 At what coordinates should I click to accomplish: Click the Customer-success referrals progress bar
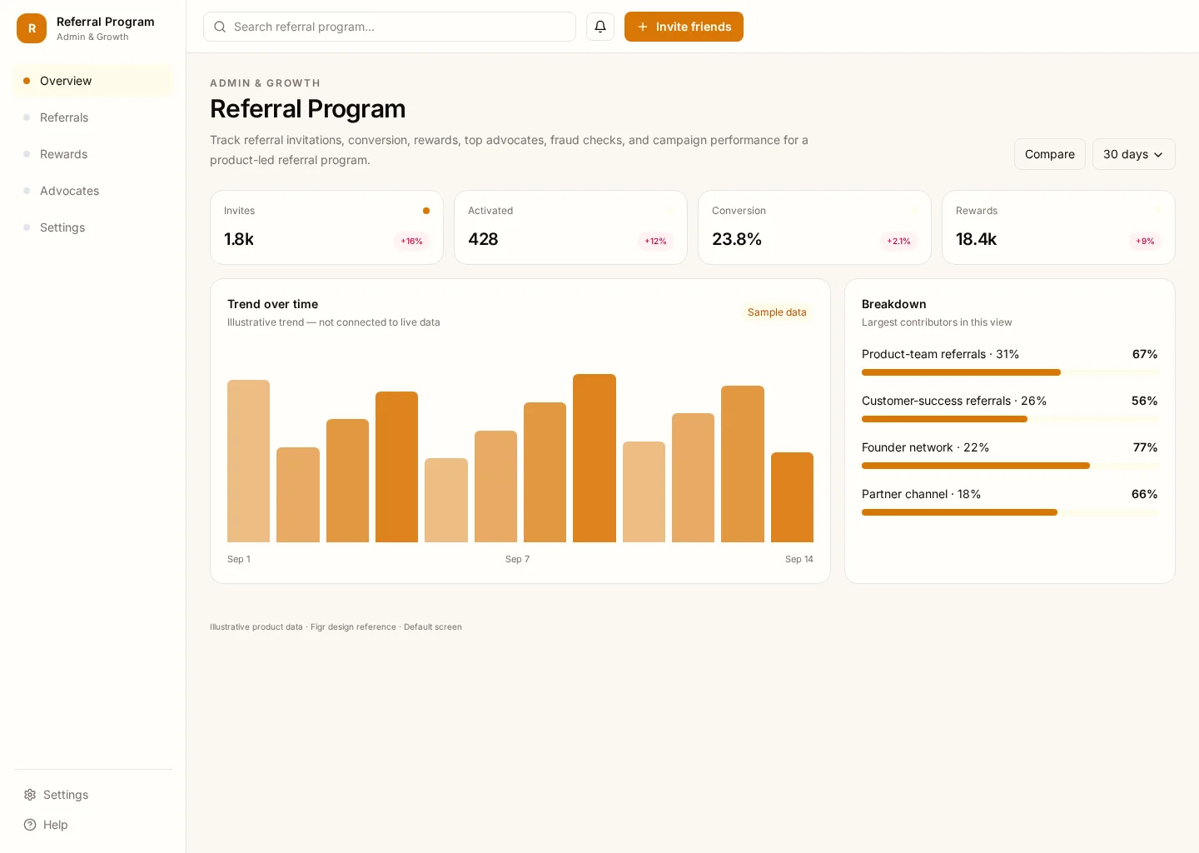(x=1010, y=419)
